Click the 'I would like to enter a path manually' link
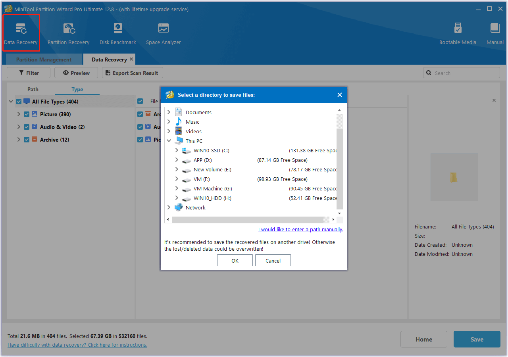Viewport: 508px width, 357px height. [x=300, y=229]
